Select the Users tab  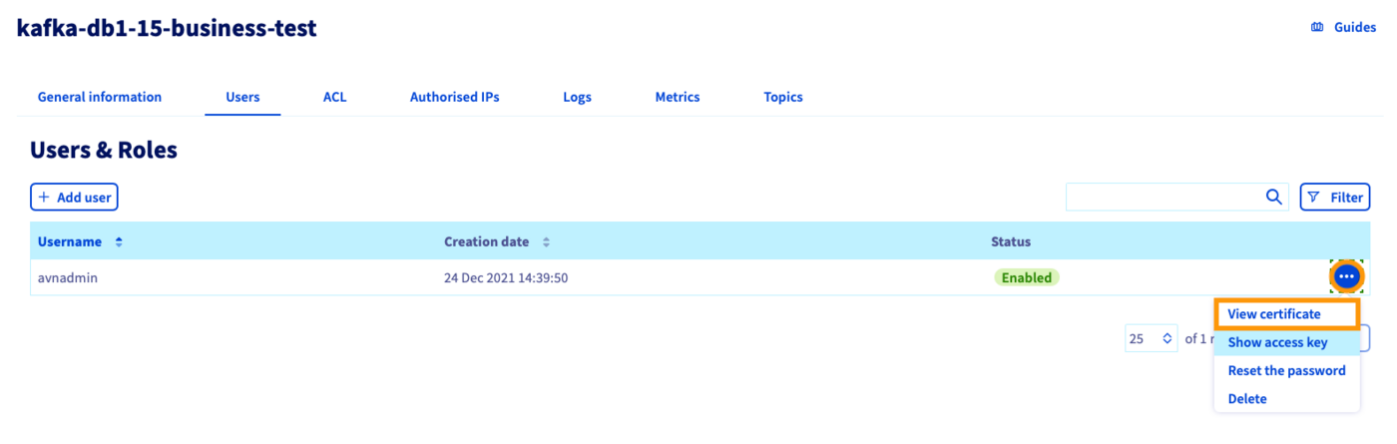242,97
